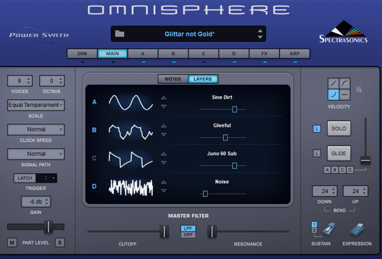Click the Noise waveform for layer D

[131, 187]
